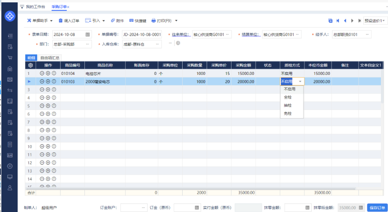
Task: Choose 不启用 in dropdown list
Action: click(292, 89)
